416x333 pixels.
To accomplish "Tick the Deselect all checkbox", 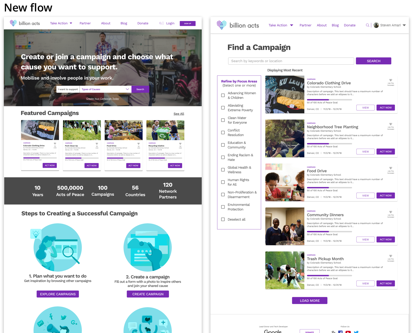I will tap(223, 219).
